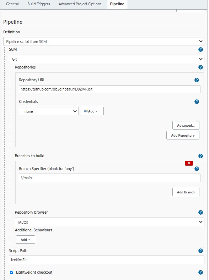
Task: Focus the Repository URL input field
Action: 109,89
